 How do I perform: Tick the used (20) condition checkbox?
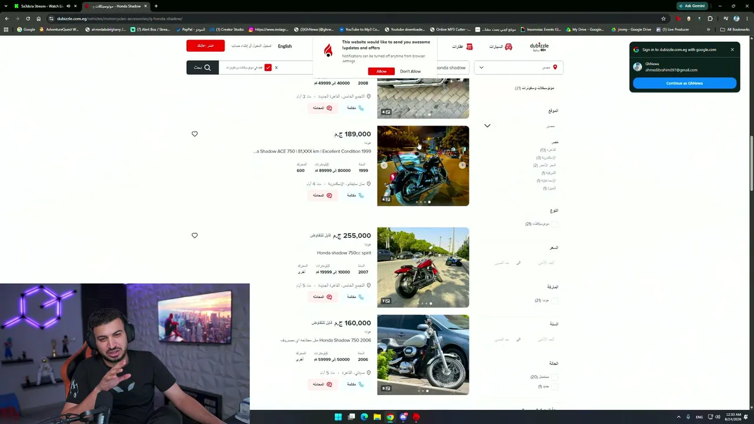pos(554,377)
